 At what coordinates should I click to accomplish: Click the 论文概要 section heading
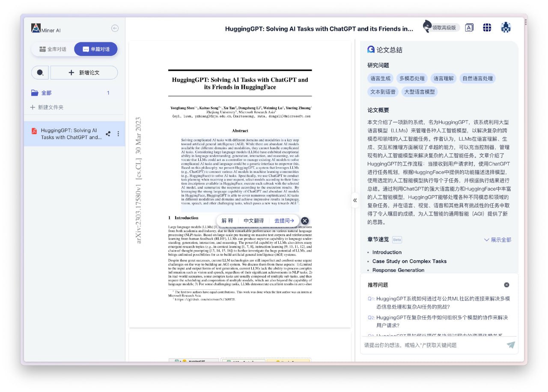[x=378, y=110]
